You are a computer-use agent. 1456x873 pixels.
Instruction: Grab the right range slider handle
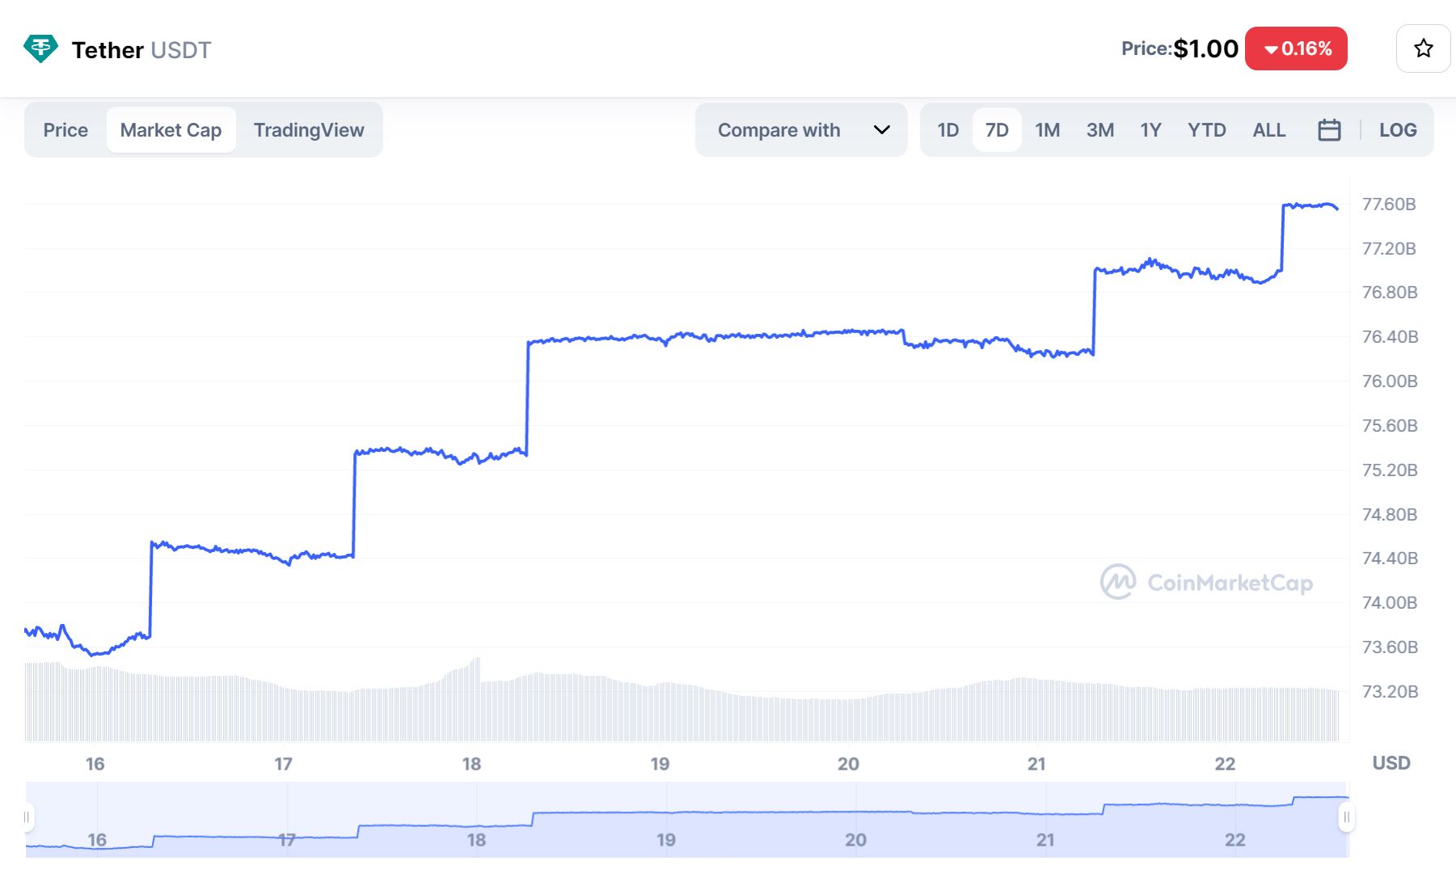click(1346, 817)
